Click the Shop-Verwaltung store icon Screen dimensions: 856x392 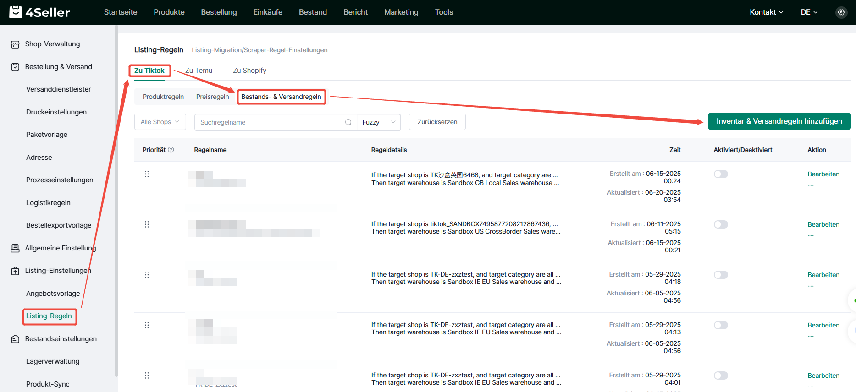[15, 44]
